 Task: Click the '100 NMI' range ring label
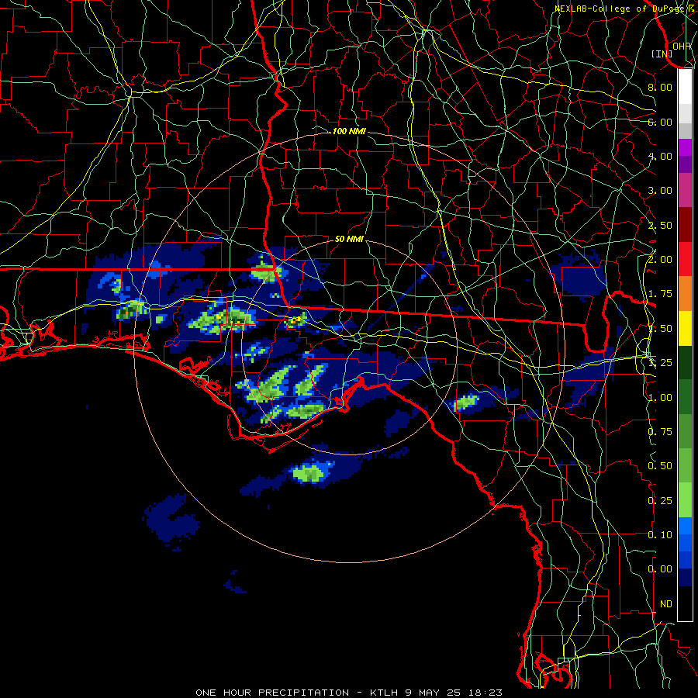[x=349, y=131]
